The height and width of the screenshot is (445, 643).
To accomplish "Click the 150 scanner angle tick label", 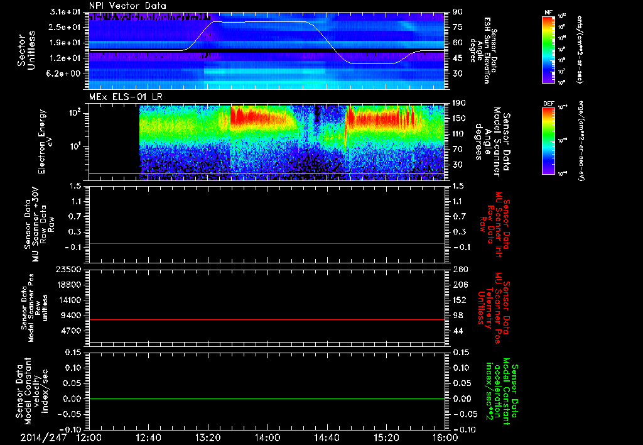I will (x=460, y=118).
